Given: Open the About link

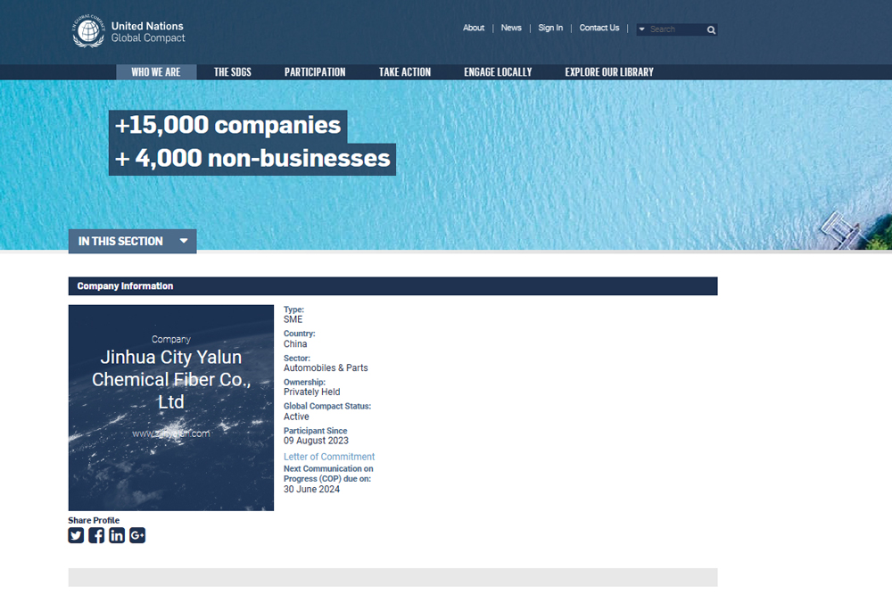Looking at the screenshot, I should (474, 28).
